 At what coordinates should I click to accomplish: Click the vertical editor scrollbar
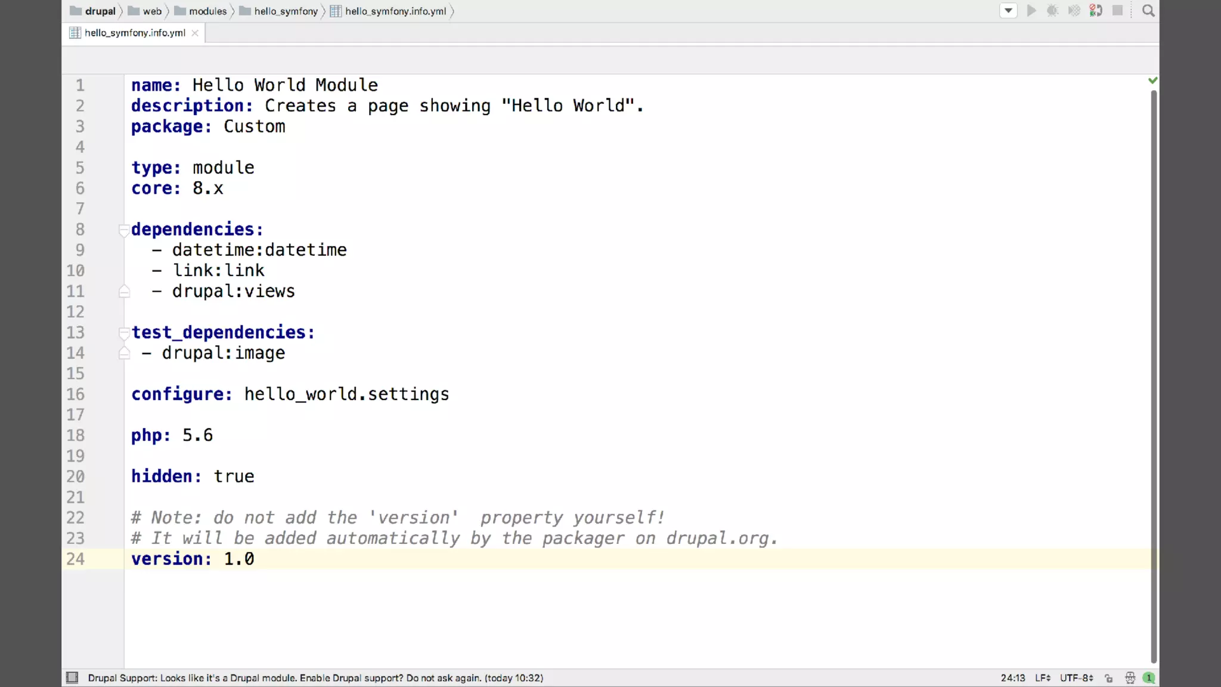coord(1154,376)
